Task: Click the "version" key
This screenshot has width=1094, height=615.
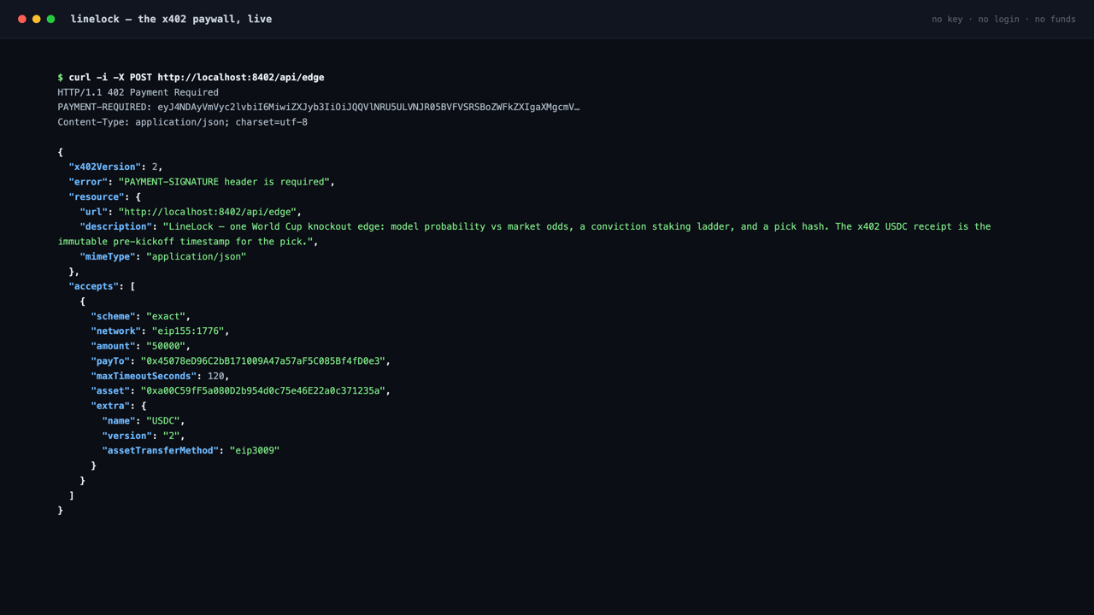Action: click(x=126, y=436)
